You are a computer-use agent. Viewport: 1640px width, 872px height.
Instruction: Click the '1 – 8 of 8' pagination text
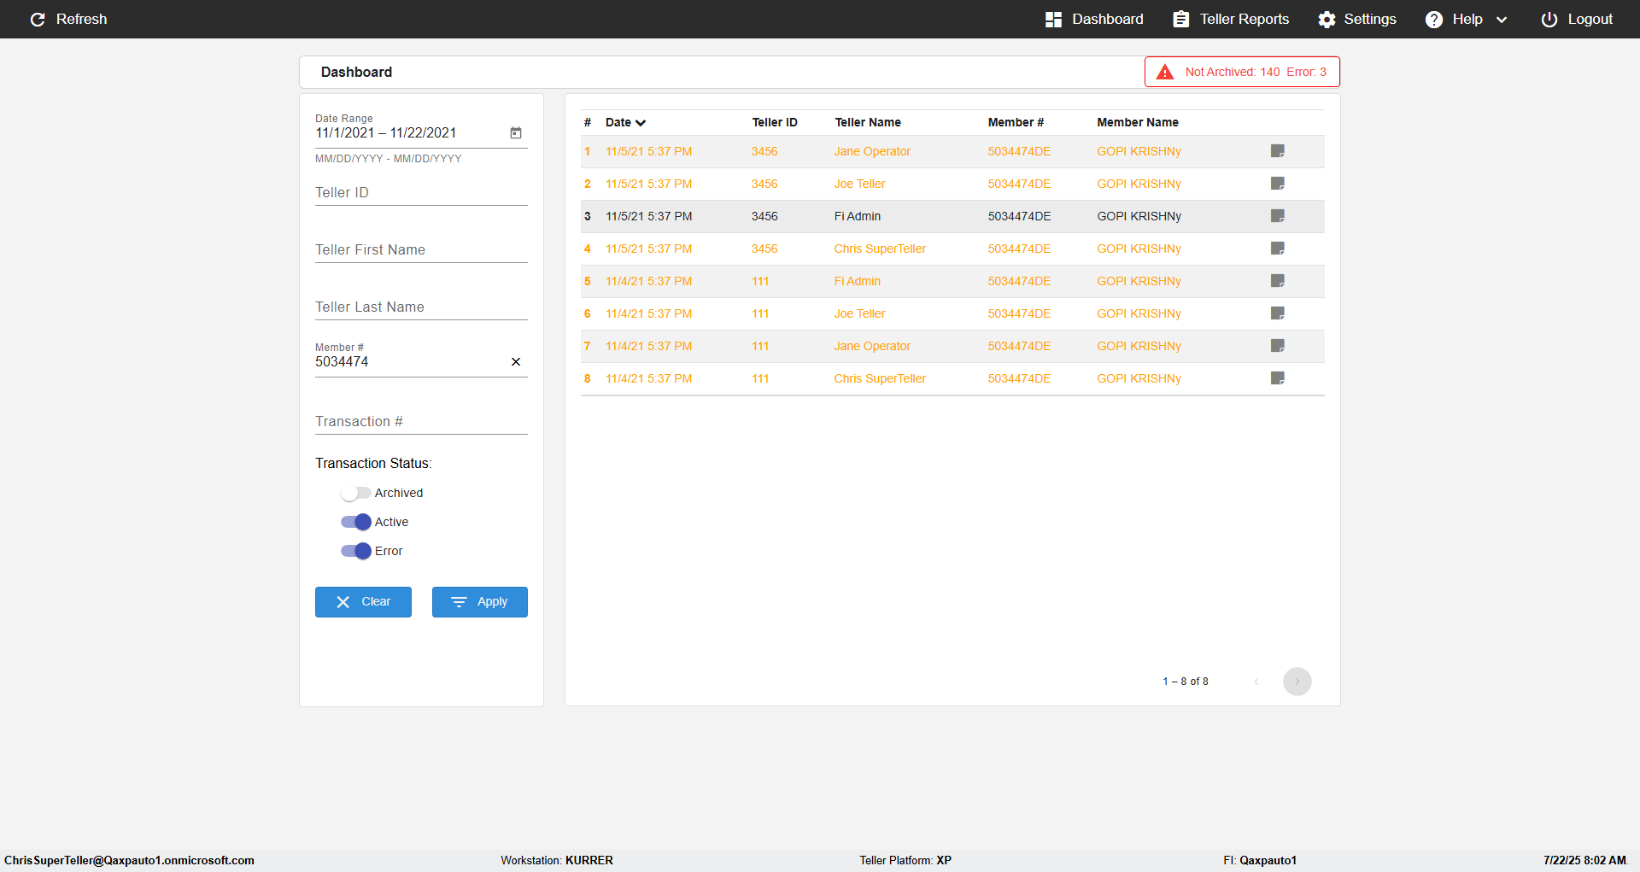pyautogui.click(x=1186, y=682)
